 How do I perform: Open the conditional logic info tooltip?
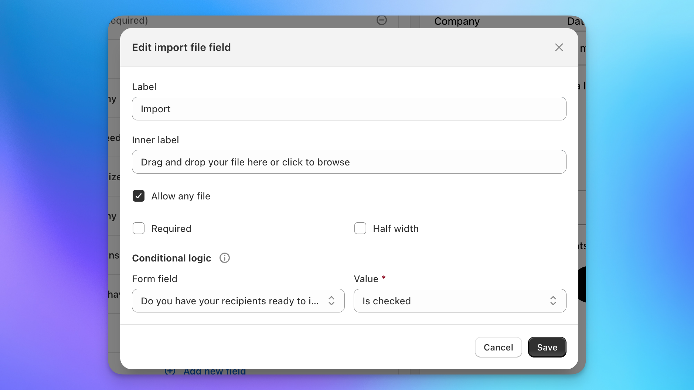224,258
